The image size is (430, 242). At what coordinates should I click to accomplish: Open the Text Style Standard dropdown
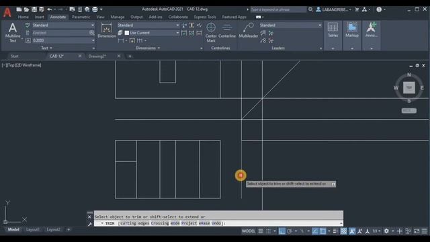pos(63,26)
